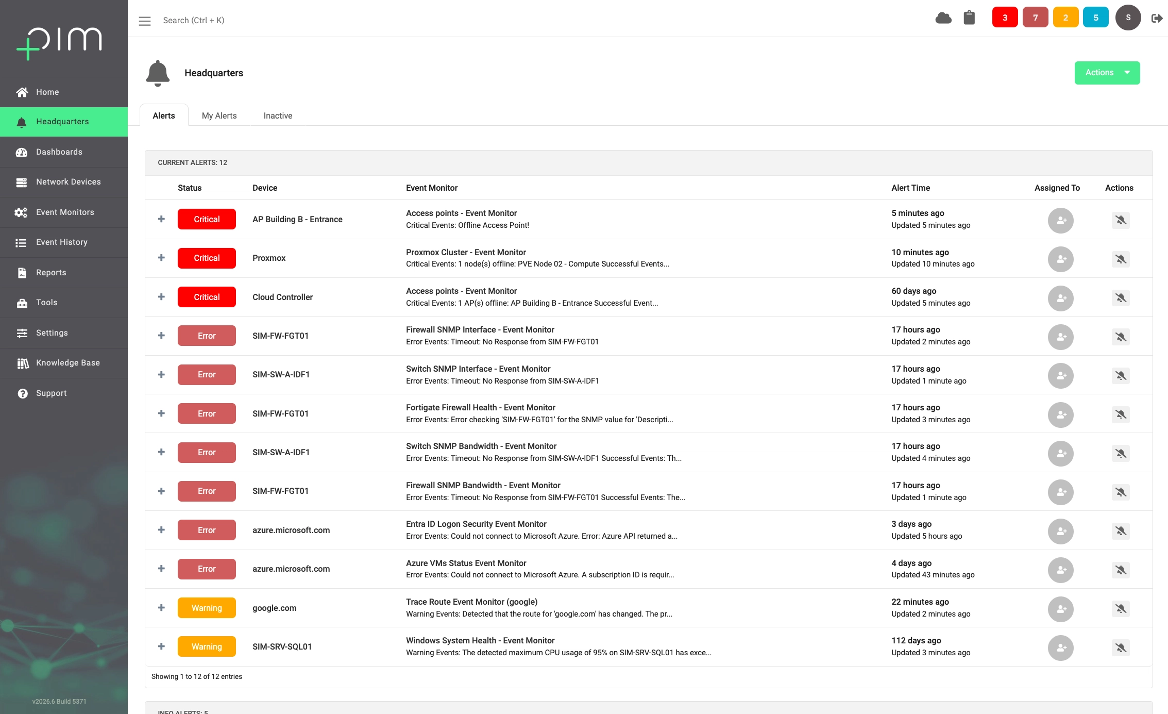Expand the Fortigate Firewall Health alert row

pos(161,413)
